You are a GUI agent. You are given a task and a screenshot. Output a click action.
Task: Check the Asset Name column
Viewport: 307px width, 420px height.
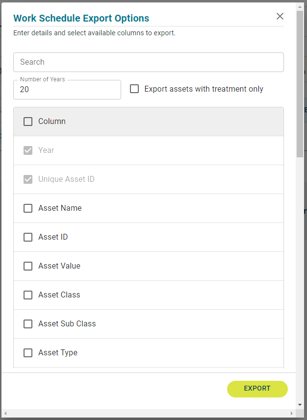click(x=28, y=208)
